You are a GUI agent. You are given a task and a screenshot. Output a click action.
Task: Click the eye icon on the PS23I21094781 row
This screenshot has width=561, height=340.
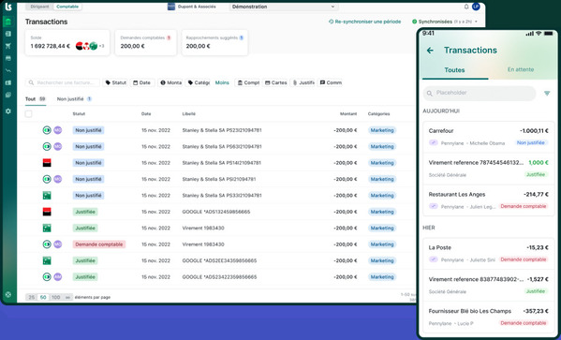point(47,130)
